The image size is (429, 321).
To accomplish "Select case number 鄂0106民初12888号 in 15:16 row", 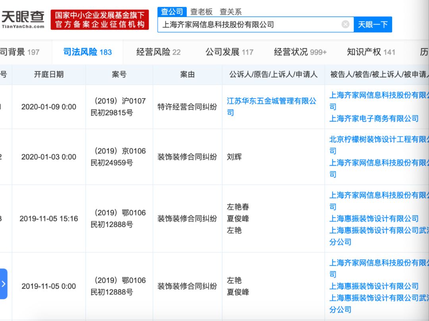I will tap(118, 219).
